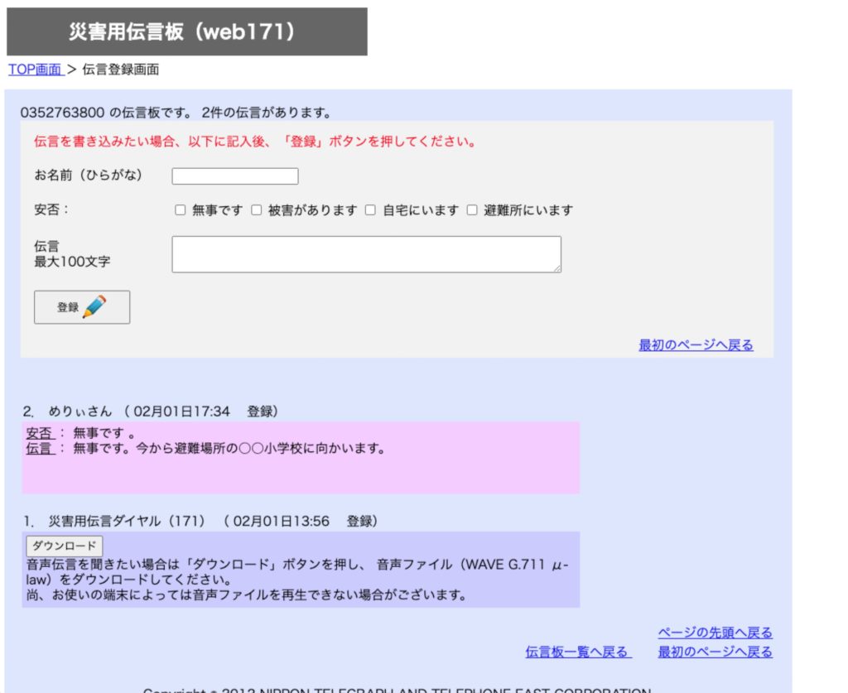
Task: Click the pencil icon on the 登録 button
Action: point(94,306)
